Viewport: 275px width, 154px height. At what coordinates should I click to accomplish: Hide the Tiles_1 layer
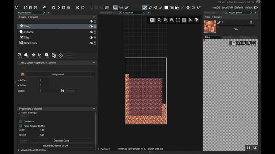coord(91,38)
